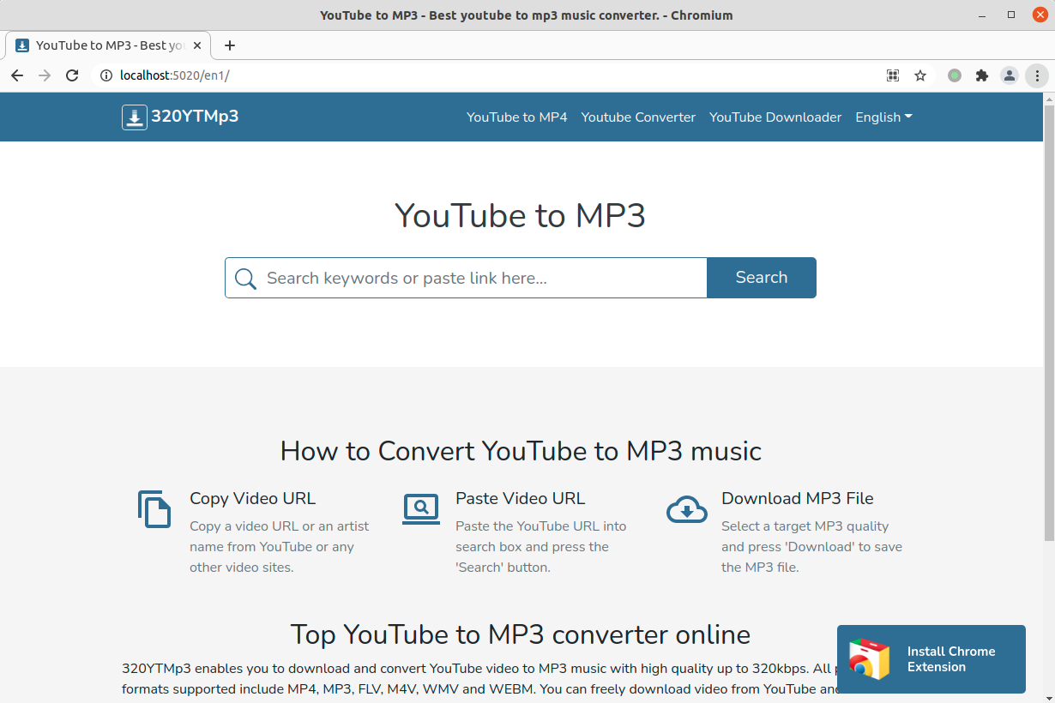The height and width of the screenshot is (703, 1055).
Task: Open the browser profile avatar icon
Action: click(1009, 75)
